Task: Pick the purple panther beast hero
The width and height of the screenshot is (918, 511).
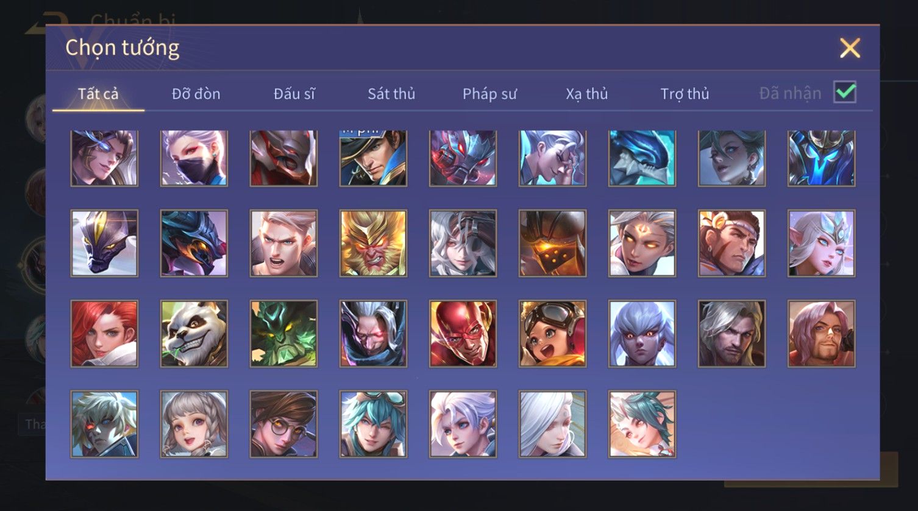Action: click(x=104, y=244)
